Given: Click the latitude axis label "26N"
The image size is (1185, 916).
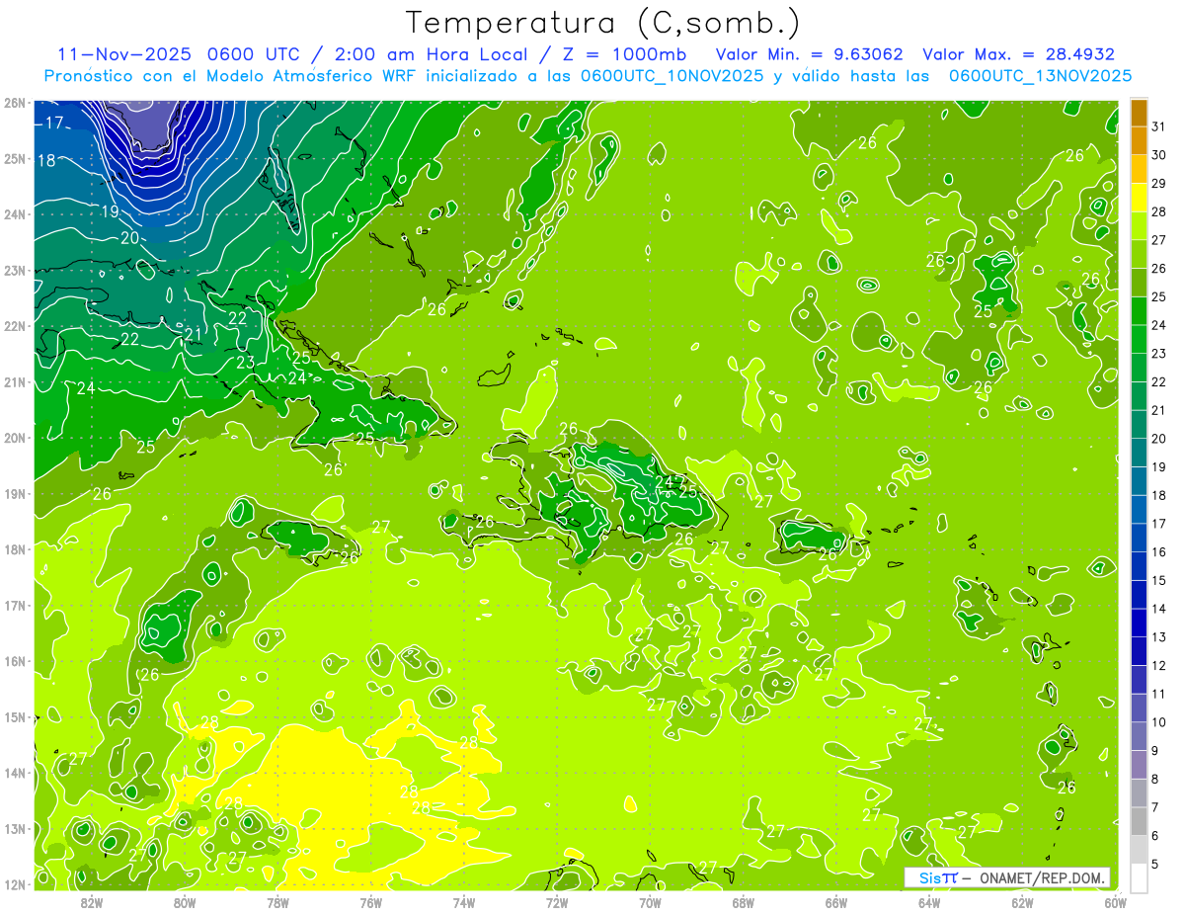Looking at the screenshot, I should 14,103.
